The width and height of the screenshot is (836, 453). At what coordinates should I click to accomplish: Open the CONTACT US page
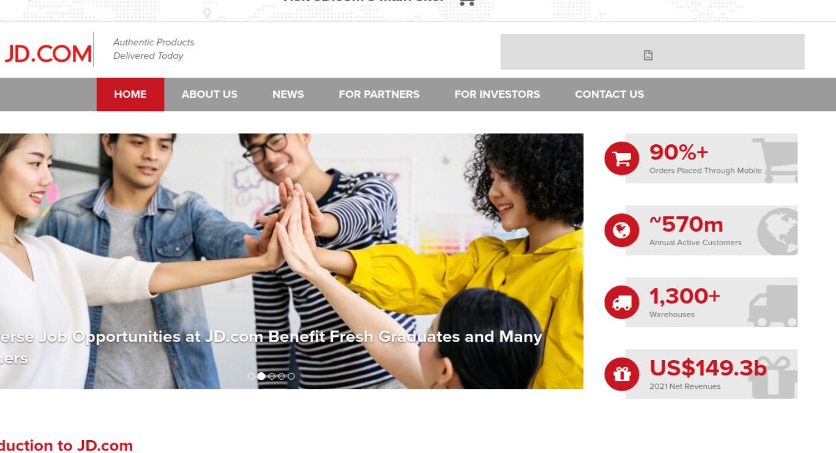click(x=610, y=94)
